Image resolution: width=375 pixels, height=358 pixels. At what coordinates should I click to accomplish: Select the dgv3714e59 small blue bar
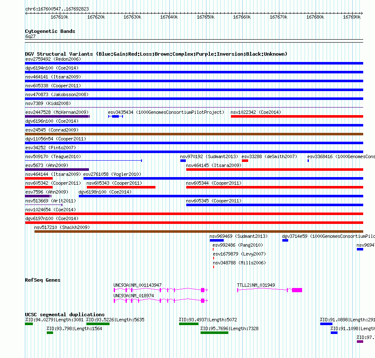tap(285, 240)
